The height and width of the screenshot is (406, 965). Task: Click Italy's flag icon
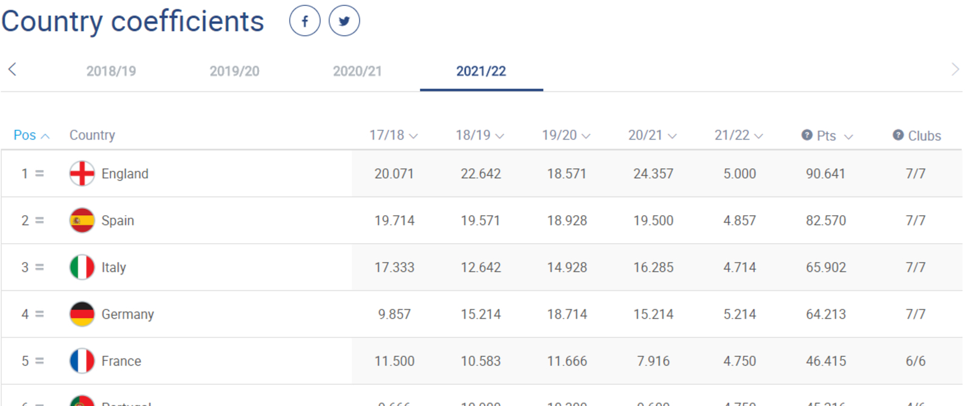82,267
